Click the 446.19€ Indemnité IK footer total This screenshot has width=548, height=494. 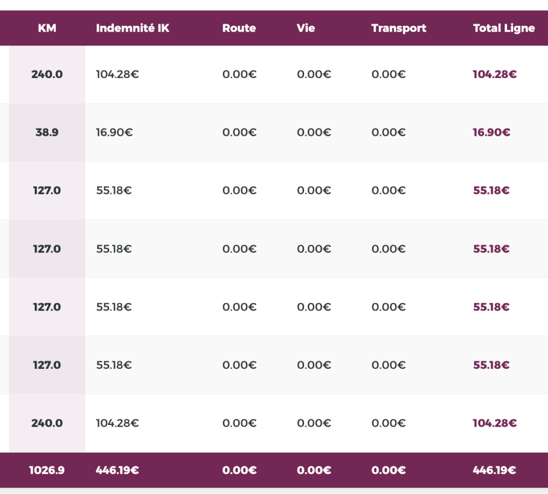click(x=117, y=470)
